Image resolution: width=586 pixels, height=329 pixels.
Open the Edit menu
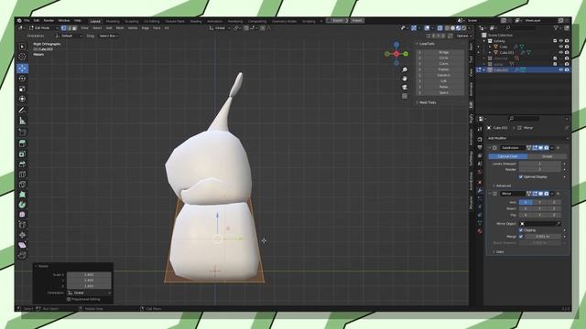point(37,20)
